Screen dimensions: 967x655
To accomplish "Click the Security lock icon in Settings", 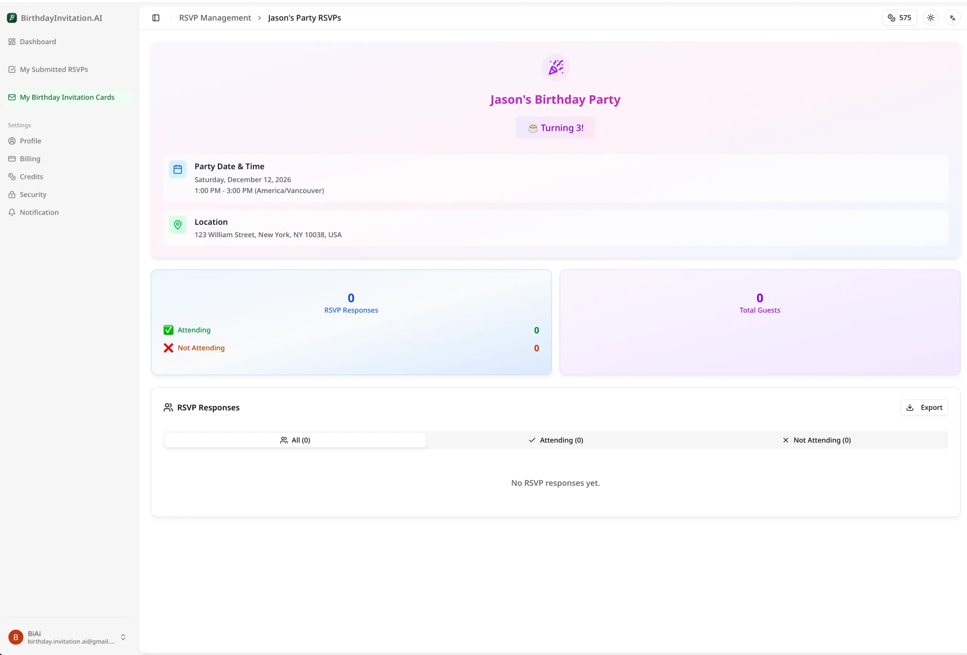I will 12,194.
